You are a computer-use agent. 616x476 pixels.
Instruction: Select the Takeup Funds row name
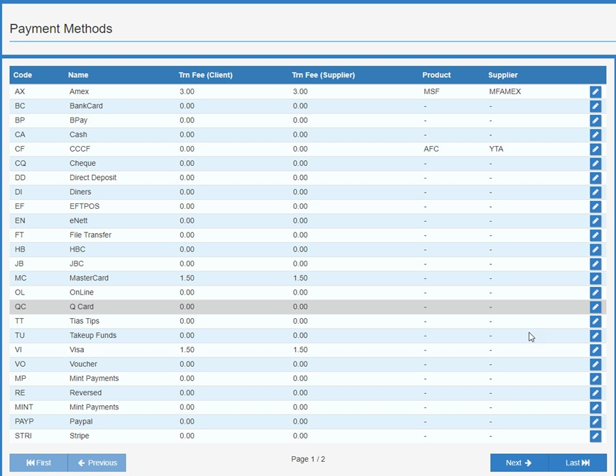pyautogui.click(x=93, y=336)
